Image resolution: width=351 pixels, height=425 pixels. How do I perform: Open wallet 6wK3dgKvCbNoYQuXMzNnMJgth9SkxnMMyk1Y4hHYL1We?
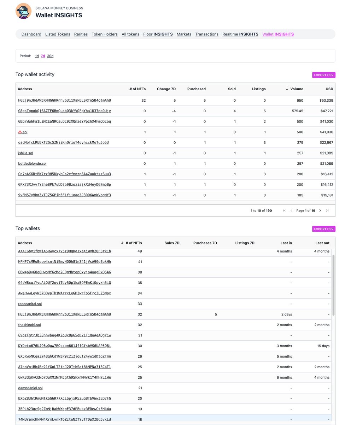pos(65,378)
